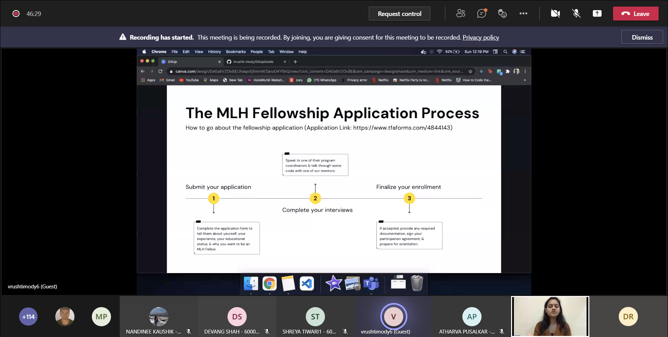
Task: Open the Apple menu in shared screen
Action: pyautogui.click(x=144, y=51)
